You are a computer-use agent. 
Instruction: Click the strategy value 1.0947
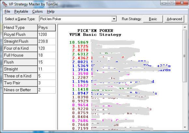coord(80,93)
